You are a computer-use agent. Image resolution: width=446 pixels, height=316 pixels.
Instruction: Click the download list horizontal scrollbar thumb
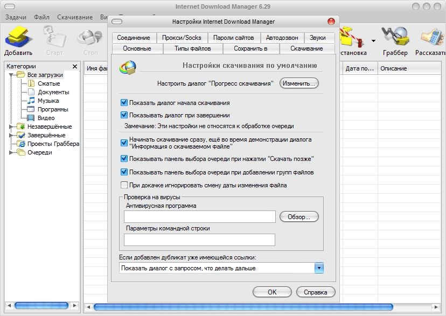tap(243, 307)
